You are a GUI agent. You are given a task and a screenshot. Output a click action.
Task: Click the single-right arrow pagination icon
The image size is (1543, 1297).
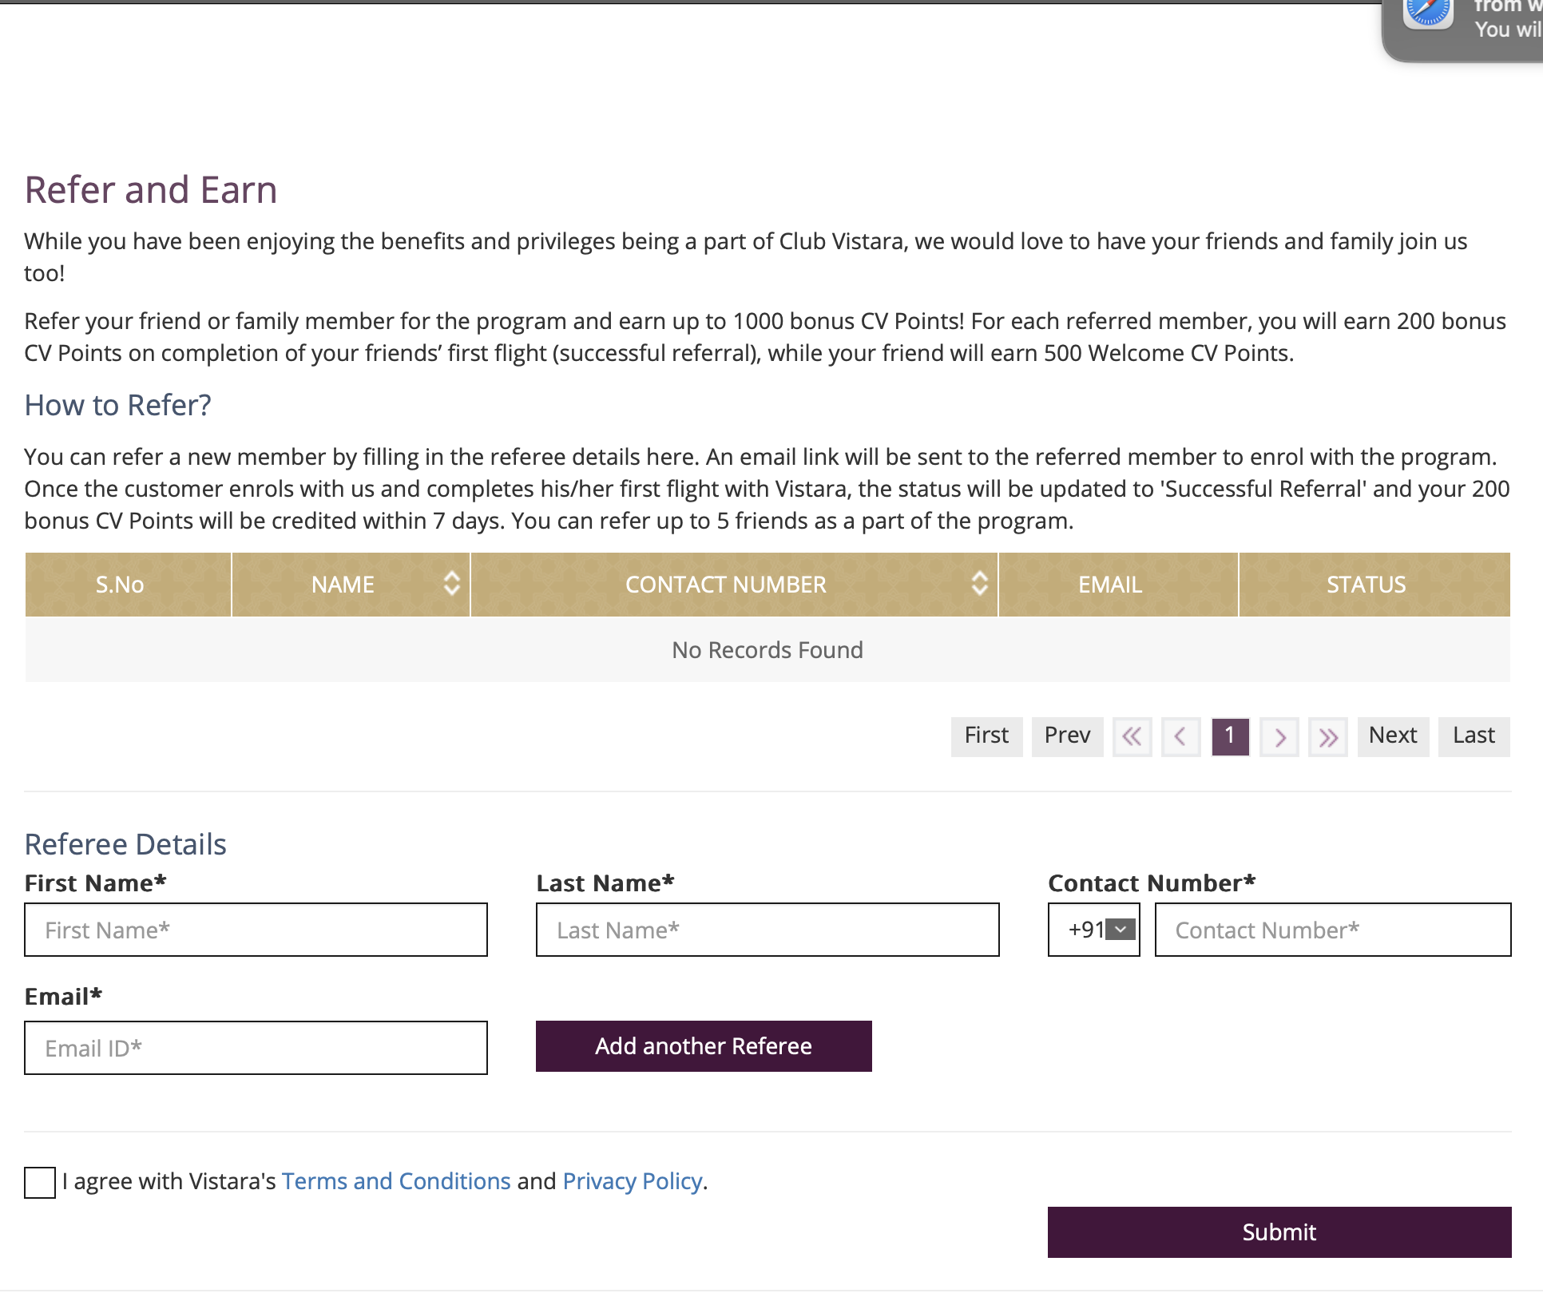coord(1279,736)
